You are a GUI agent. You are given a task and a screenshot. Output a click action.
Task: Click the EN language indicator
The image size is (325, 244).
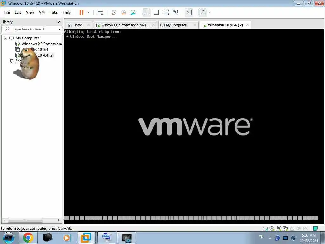pos(261,237)
